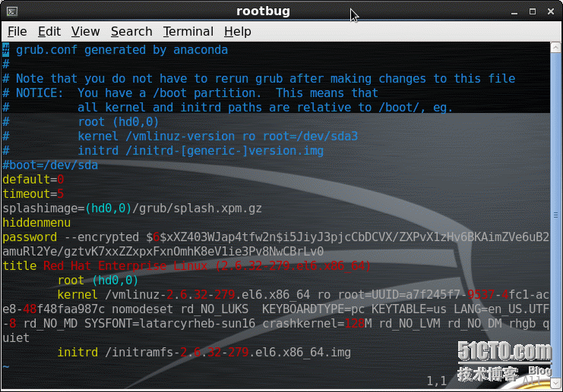Screen dimensions: 563x392
Task: Open the File menu
Action: [x=17, y=31]
